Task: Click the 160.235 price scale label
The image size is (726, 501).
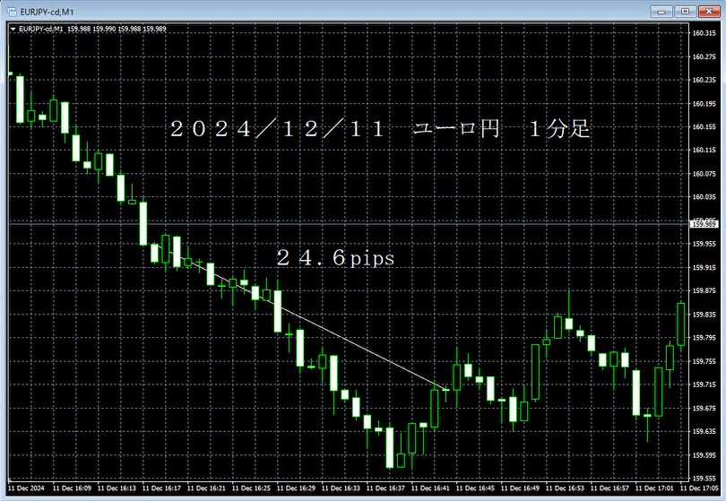Action: [704, 80]
